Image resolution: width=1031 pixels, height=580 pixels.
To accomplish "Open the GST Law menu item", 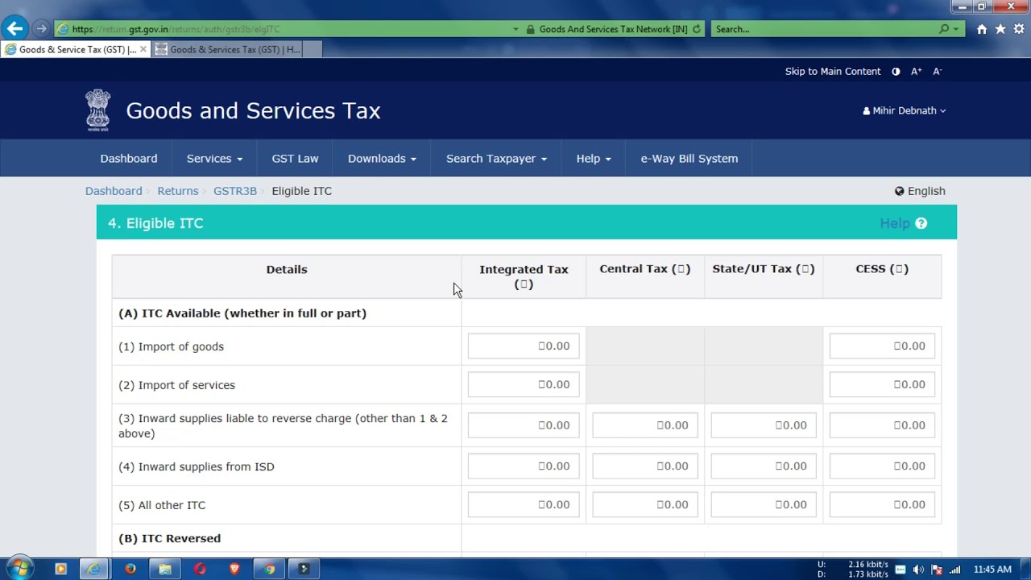I will coord(295,159).
